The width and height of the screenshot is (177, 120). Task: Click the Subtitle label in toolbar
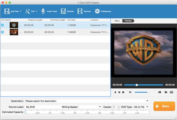pyautogui.click(x=71, y=11)
